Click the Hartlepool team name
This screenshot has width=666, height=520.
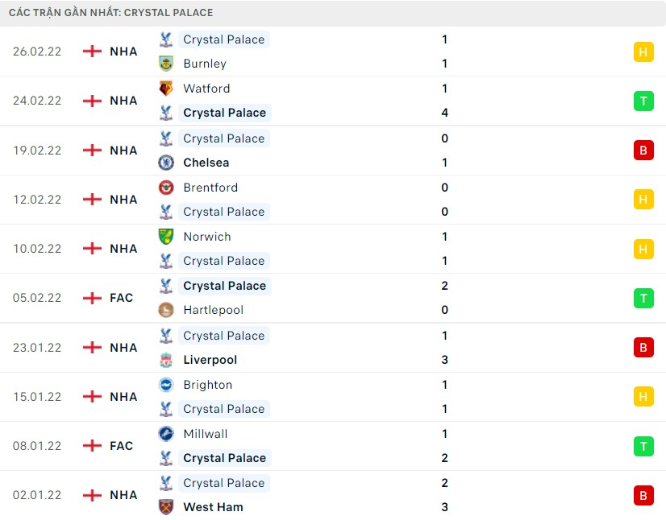tap(213, 310)
